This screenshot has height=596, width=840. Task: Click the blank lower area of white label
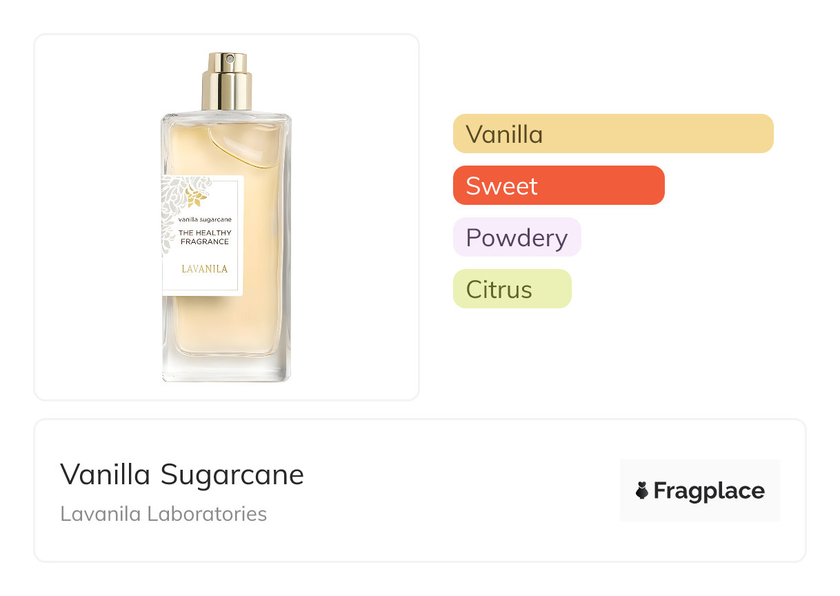coord(204,284)
